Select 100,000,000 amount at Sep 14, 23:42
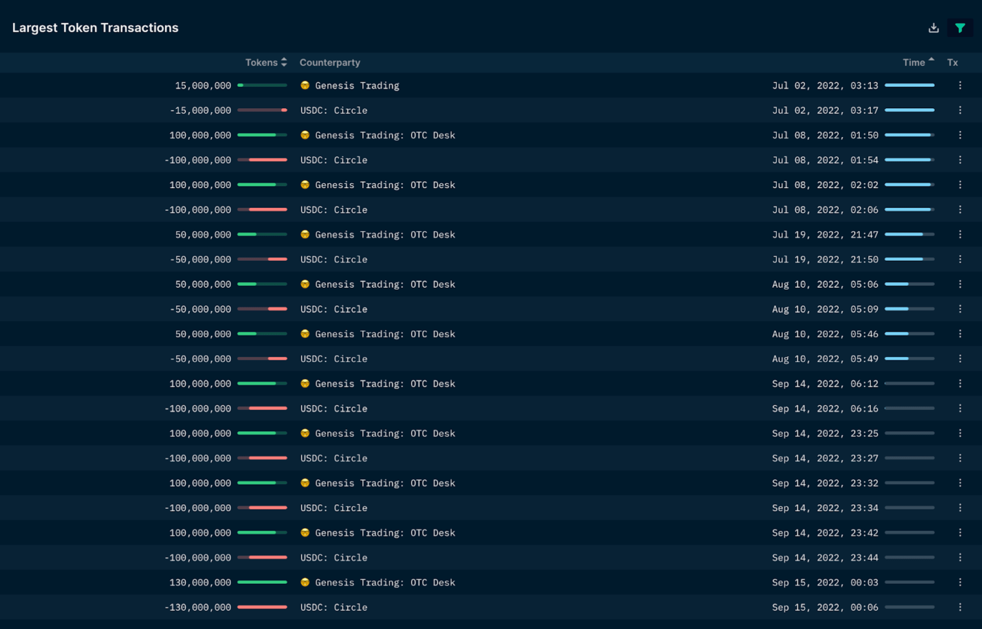The height and width of the screenshot is (629, 982). click(x=200, y=533)
